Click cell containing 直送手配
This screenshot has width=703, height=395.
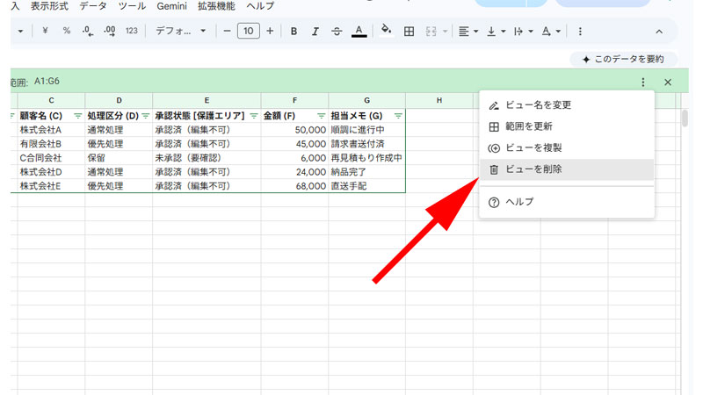click(366, 186)
